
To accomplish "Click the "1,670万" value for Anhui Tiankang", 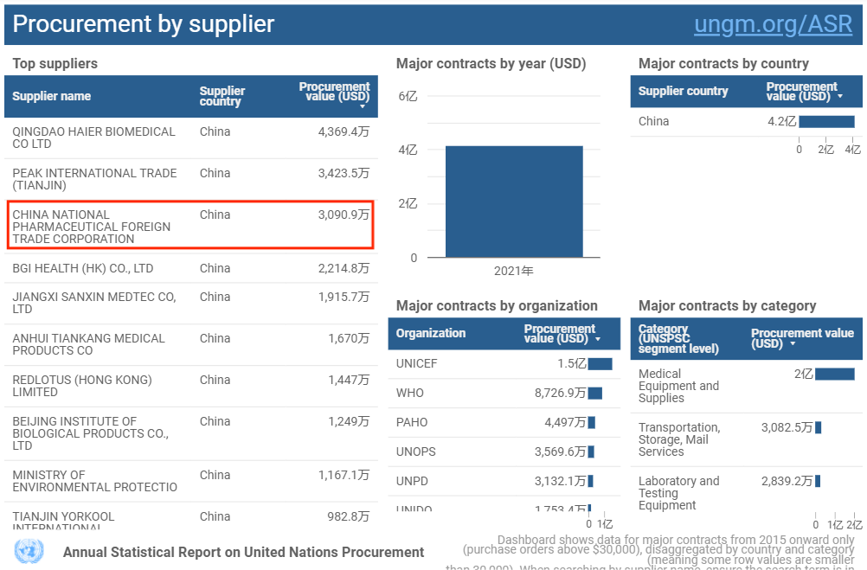I will [x=349, y=338].
